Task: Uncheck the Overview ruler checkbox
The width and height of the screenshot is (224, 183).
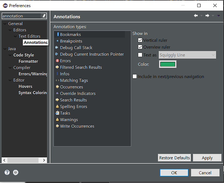Action: pyautogui.click(x=140, y=47)
